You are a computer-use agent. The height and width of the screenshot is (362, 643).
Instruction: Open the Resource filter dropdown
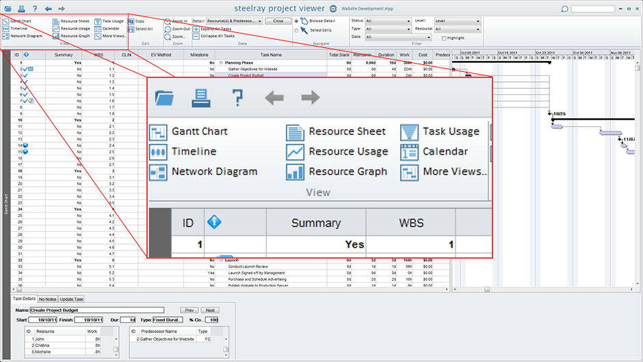click(457, 29)
